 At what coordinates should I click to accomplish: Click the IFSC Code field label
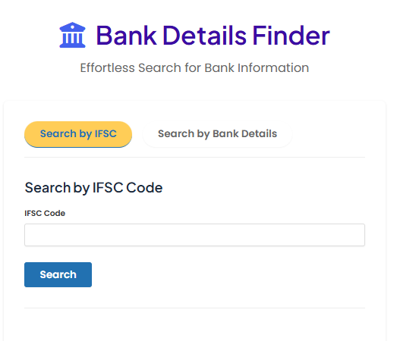coord(45,213)
